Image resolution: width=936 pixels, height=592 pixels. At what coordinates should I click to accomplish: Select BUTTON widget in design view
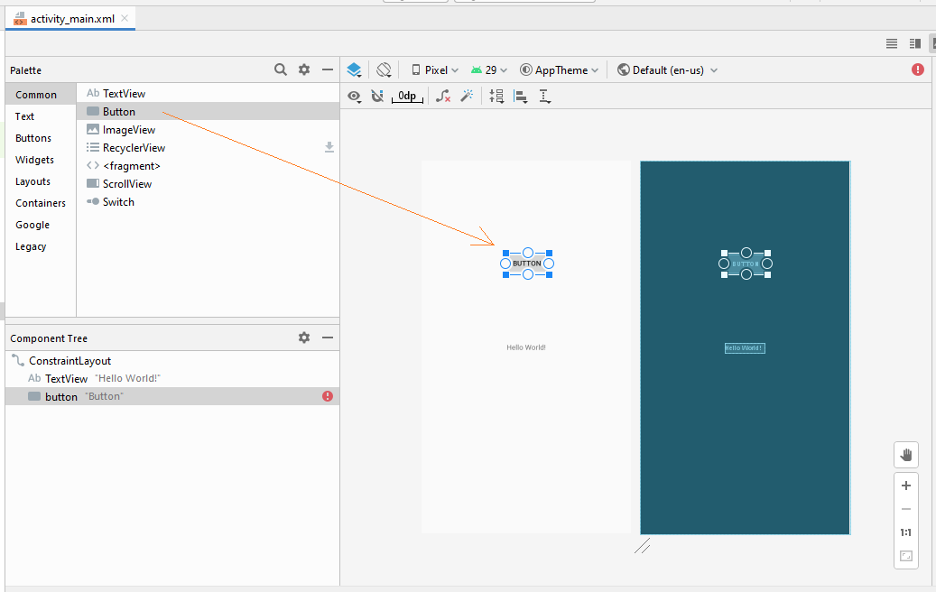point(527,264)
